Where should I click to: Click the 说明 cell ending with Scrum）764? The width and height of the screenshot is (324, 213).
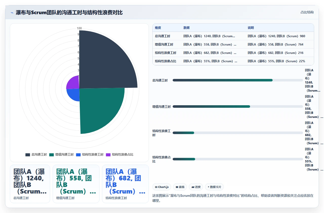click(280, 45)
